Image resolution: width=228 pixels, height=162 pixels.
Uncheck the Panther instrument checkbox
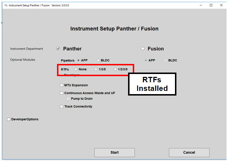(58, 49)
